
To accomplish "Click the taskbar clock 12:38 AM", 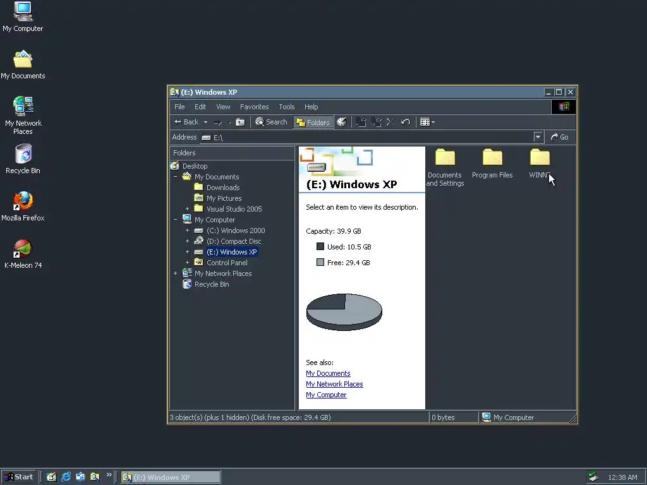I will point(622,477).
